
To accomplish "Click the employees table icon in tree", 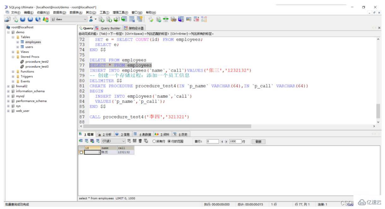I will [22, 42].
